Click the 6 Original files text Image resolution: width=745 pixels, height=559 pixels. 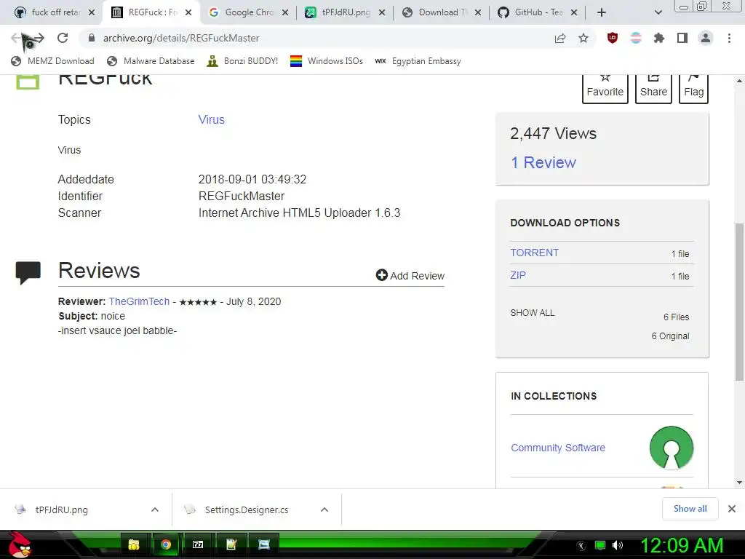670,336
